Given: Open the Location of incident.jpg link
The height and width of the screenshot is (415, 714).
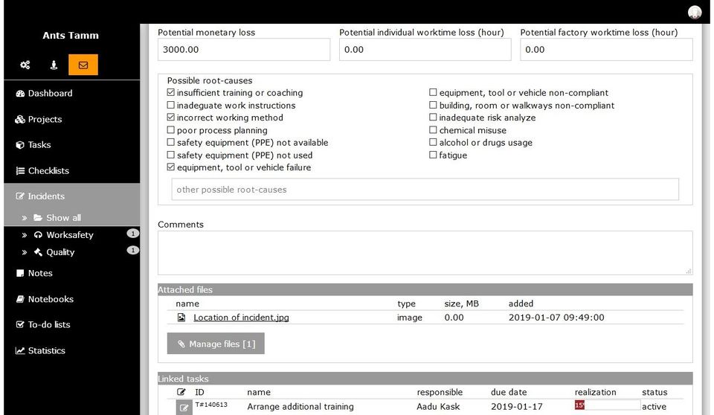Looking at the screenshot, I should [241, 318].
